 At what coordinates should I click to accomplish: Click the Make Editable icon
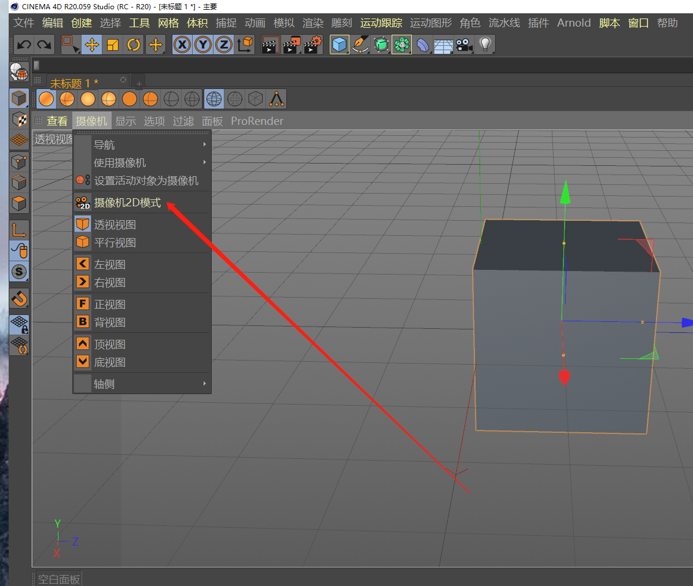(19, 72)
